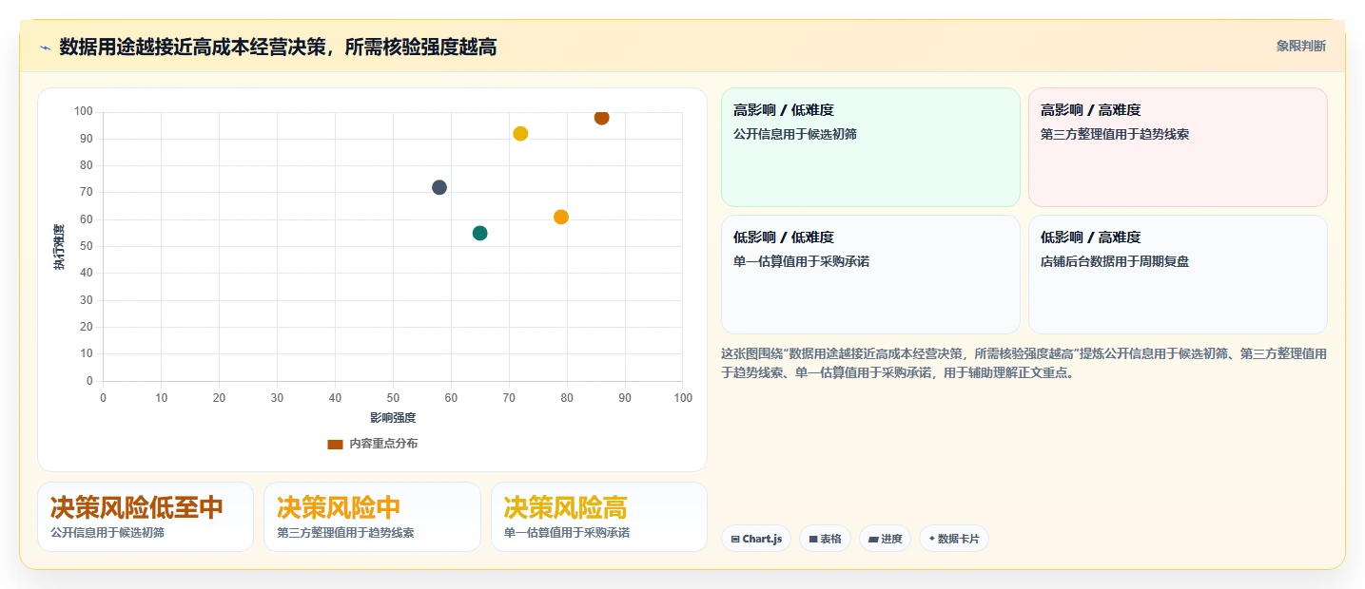Click the orange scatter point near 60
Screen dimensions: 1365x589
pyautogui.click(x=561, y=217)
